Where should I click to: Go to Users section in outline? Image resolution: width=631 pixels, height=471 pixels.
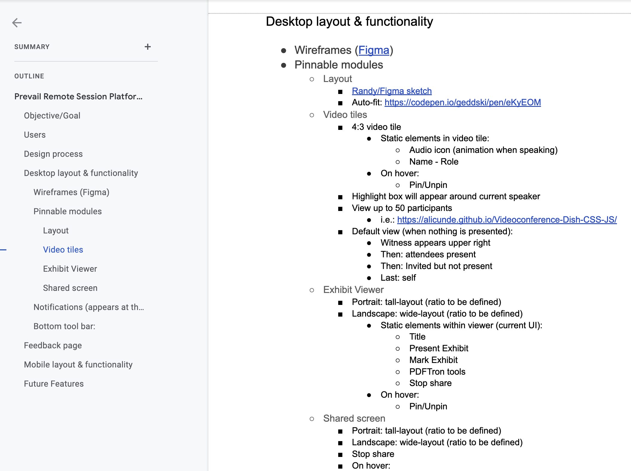tap(35, 135)
